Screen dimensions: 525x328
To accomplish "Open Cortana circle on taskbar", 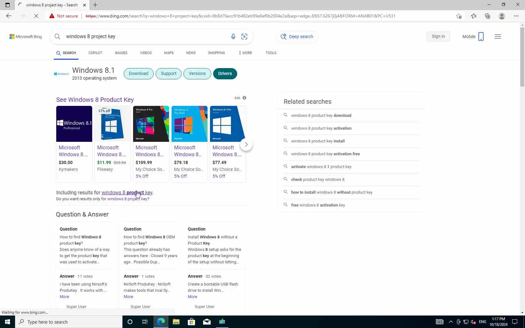I will tap(130, 322).
